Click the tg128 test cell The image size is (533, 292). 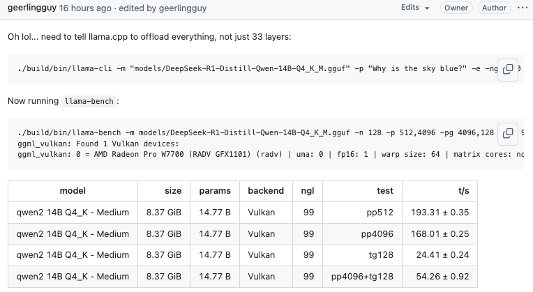(x=362, y=255)
